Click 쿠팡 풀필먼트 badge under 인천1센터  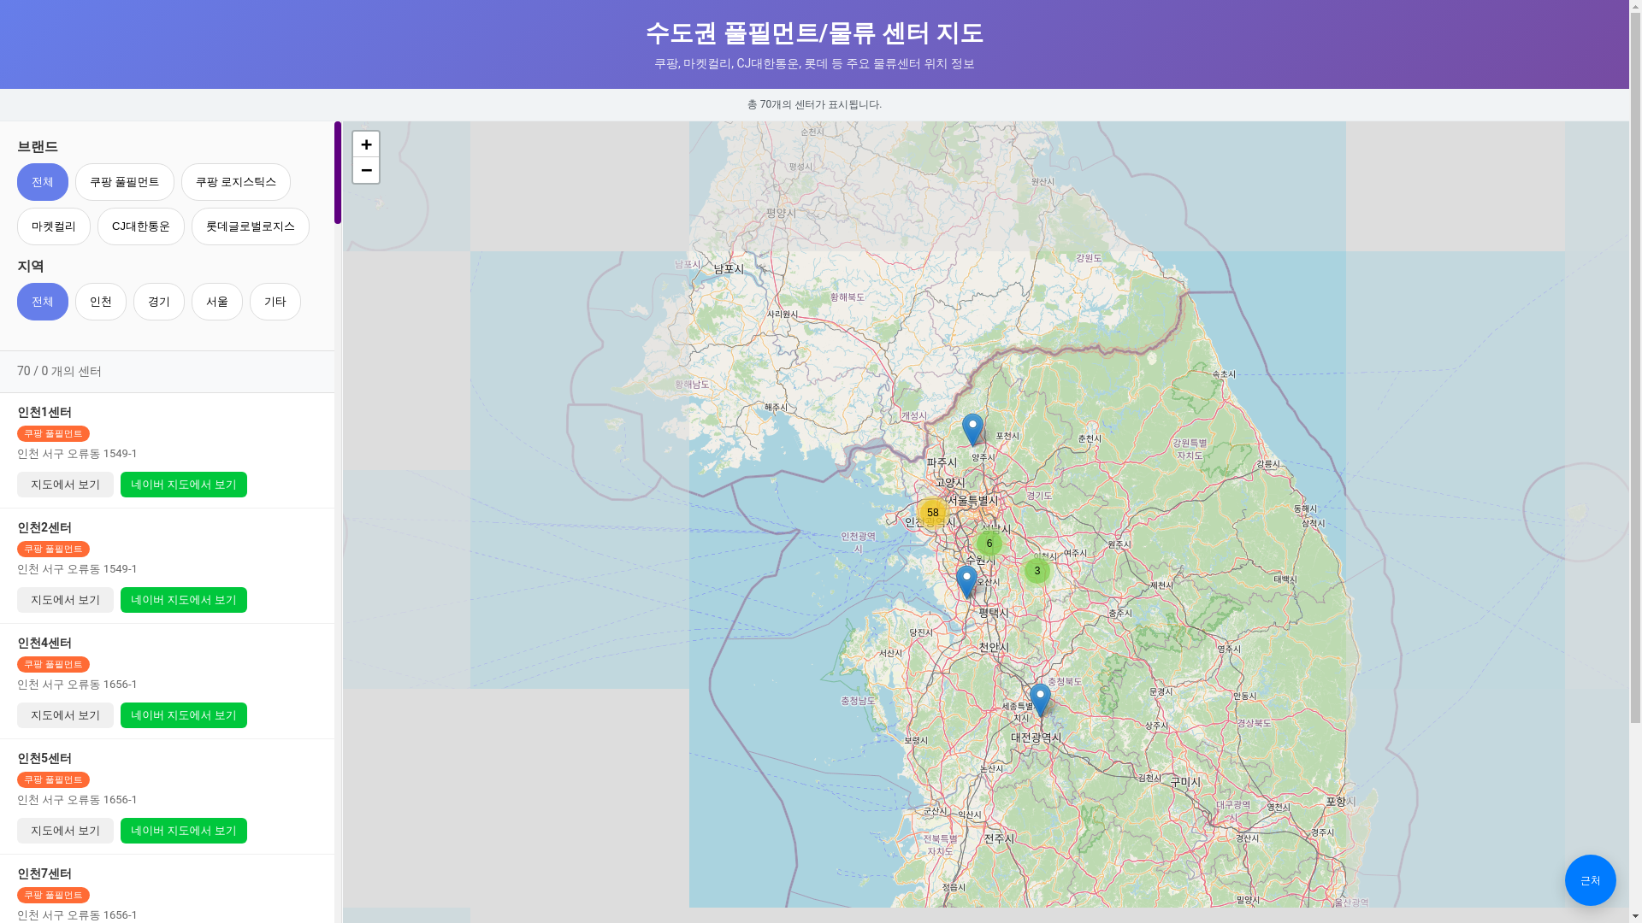point(53,434)
